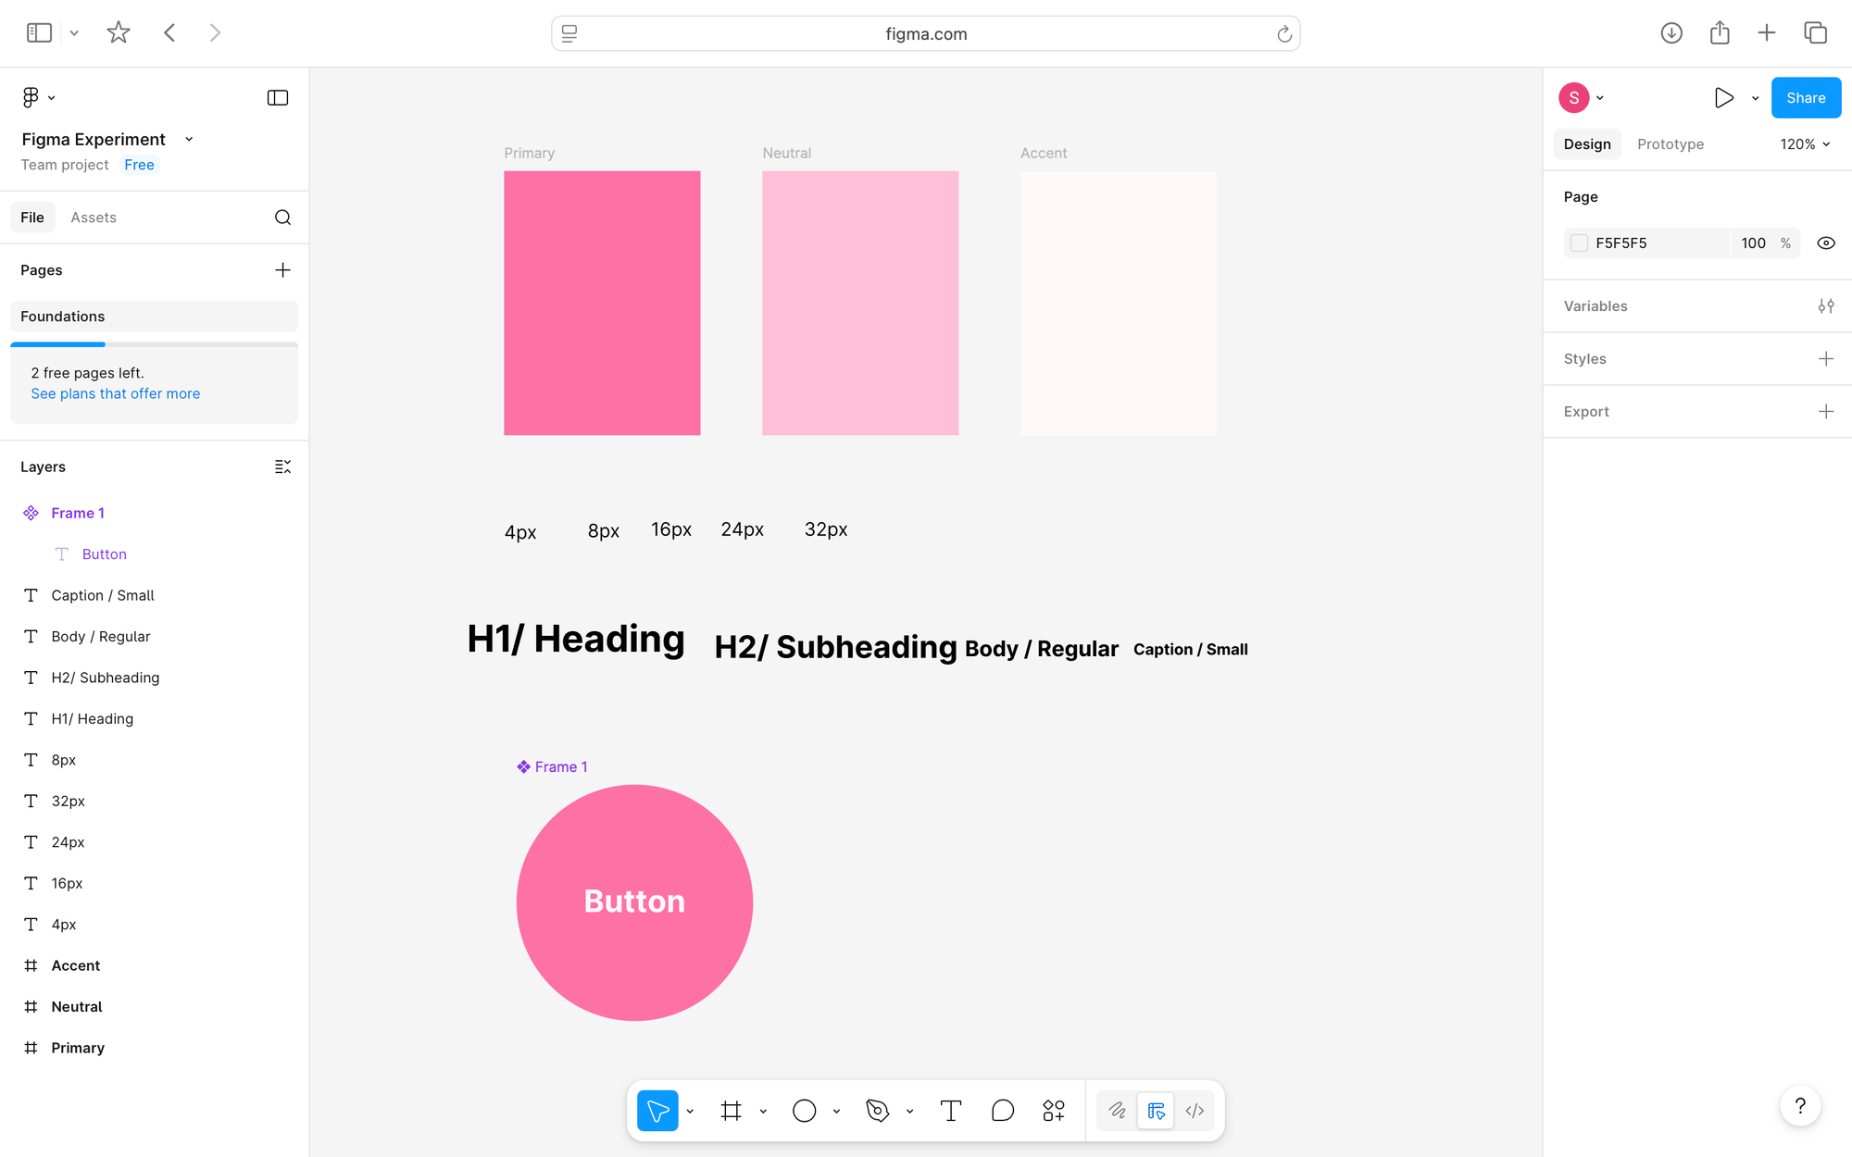This screenshot has height=1157, width=1852.
Task: Switch to the Prototype tab
Action: (x=1670, y=144)
